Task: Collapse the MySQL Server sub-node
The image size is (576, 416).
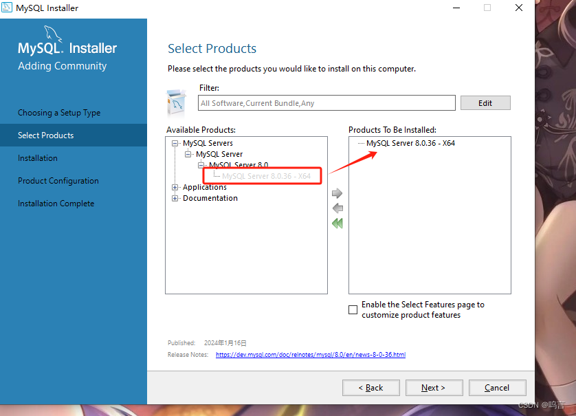Action: [x=188, y=154]
